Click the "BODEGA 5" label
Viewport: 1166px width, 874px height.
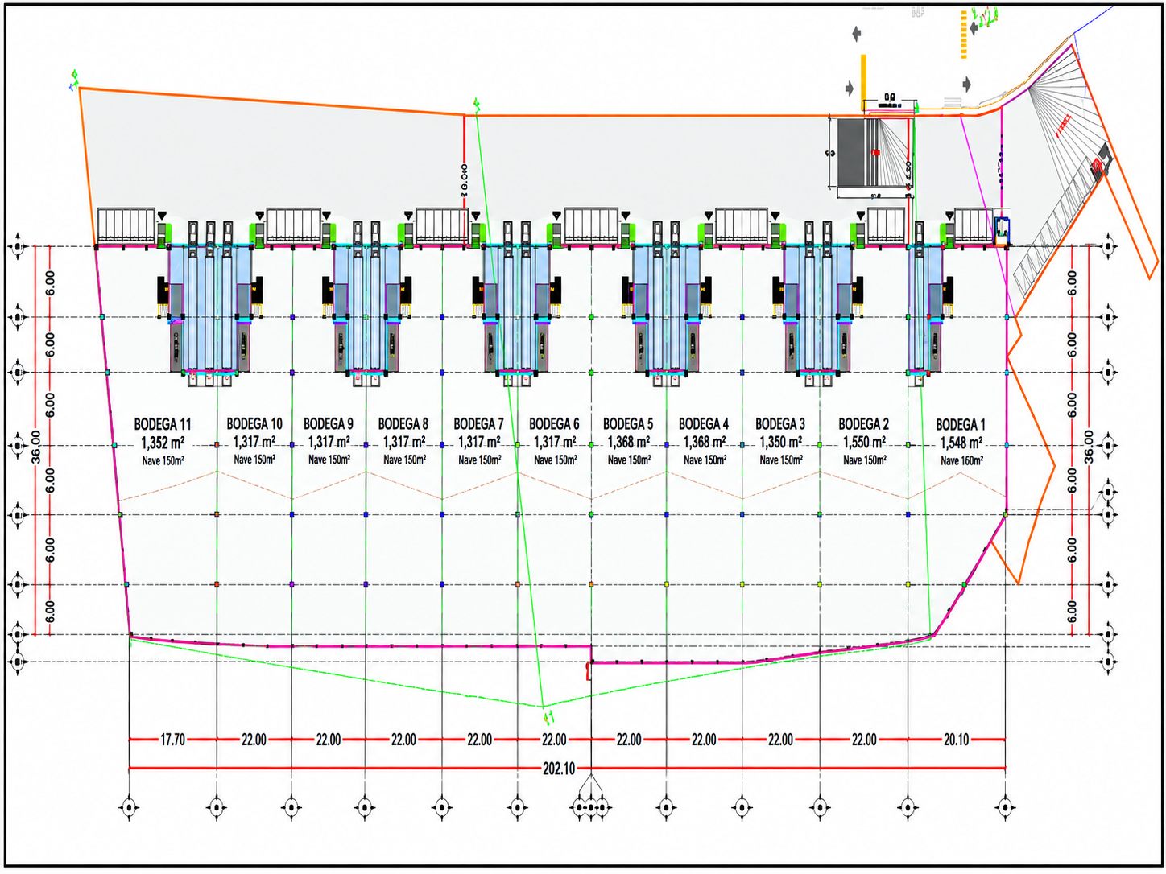[x=628, y=423]
